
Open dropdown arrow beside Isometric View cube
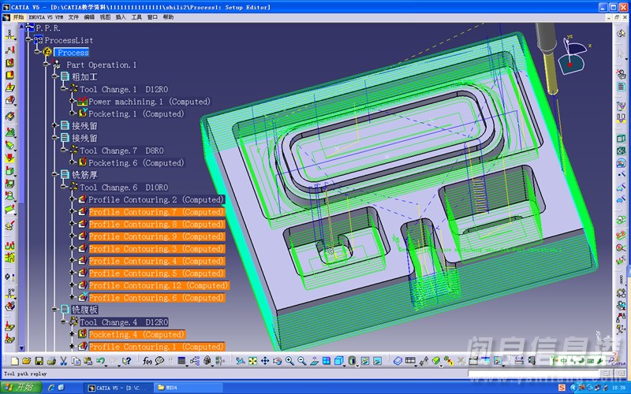(x=345, y=366)
